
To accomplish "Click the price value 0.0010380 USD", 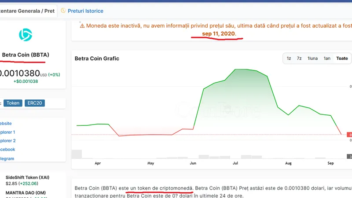I will point(23,73).
